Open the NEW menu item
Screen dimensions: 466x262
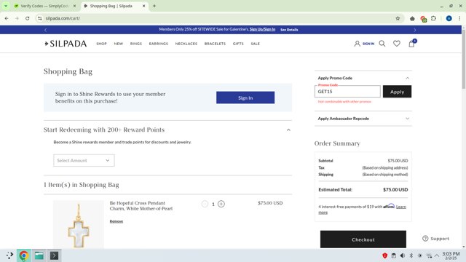pos(118,44)
